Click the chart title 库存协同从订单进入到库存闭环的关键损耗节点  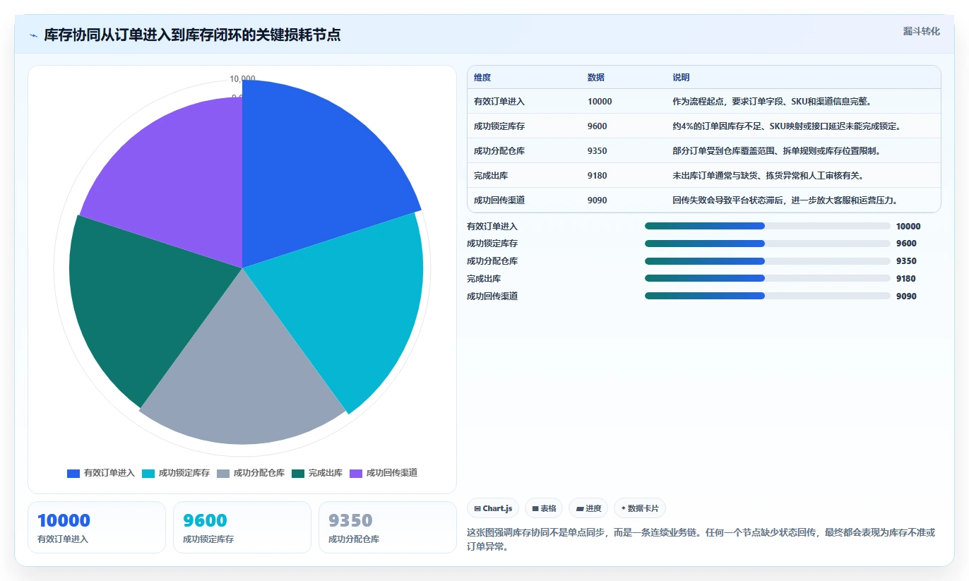pyautogui.click(x=192, y=35)
